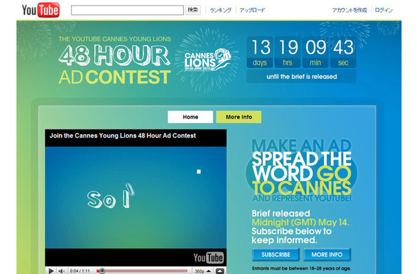Viewport: 418px width, 274px height.
Task: Click the video frame showing 'So I'
Action: coord(136,197)
